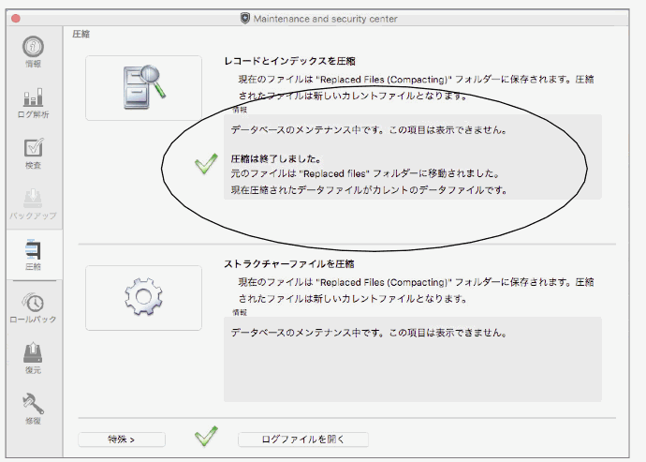This screenshot has height=462, width=646.
Task: Click the green checkmark beside 圧縮は終了しました
Action: click(x=206, y=166)
